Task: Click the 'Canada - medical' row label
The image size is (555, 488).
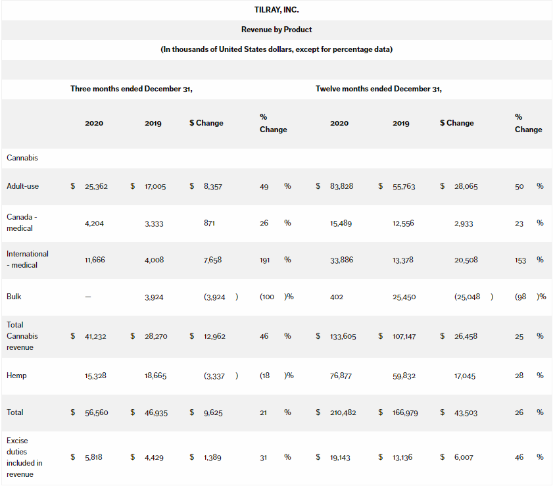Action: click(x=22, y=222)
